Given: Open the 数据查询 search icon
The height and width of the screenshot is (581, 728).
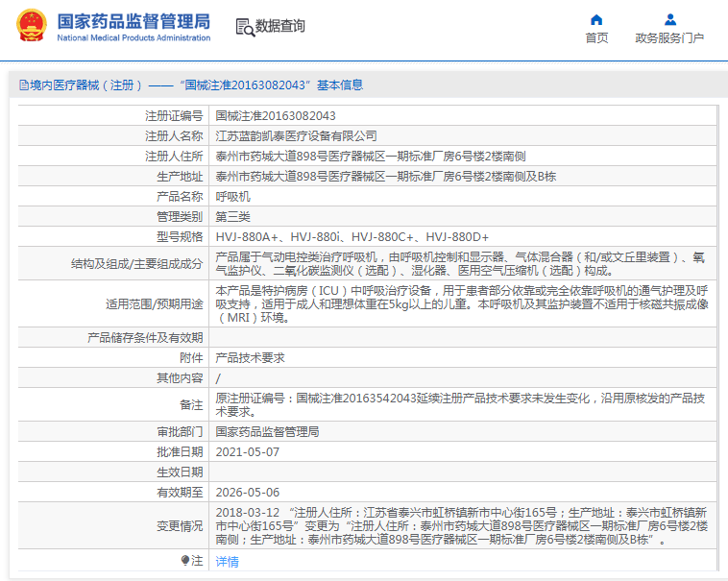Looking at the screenshot, I should tap(245, 27).
